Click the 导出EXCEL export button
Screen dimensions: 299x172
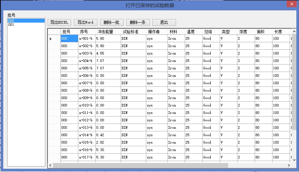(59, 23)
